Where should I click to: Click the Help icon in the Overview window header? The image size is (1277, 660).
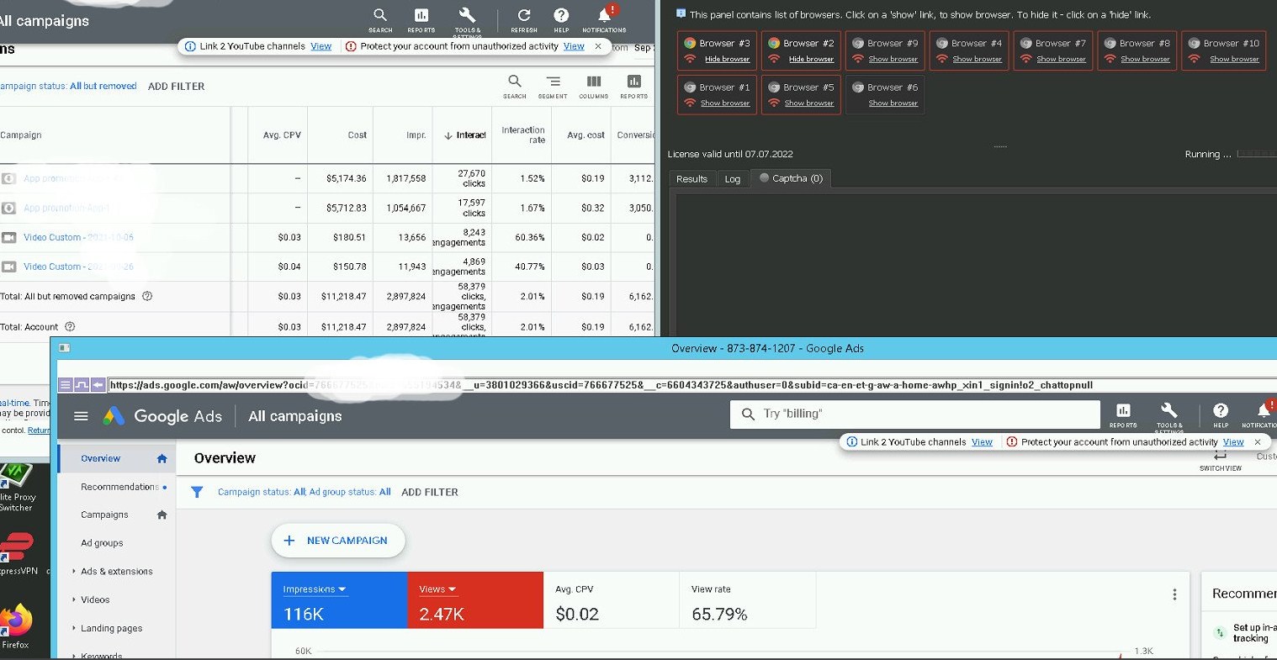[1221, 410]
